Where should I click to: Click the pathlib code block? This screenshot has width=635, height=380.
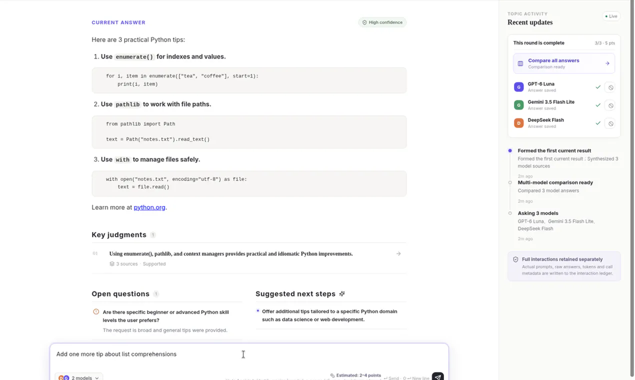pos(249,132)
